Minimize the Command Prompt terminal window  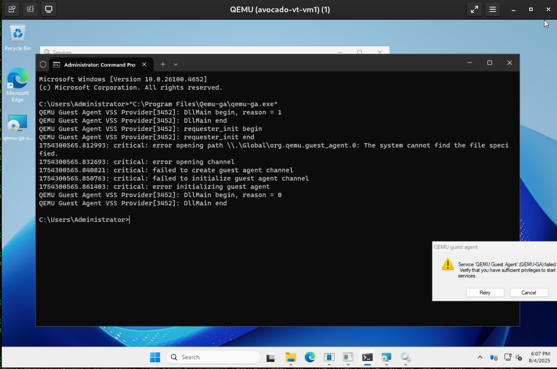[x=470, y=63]
